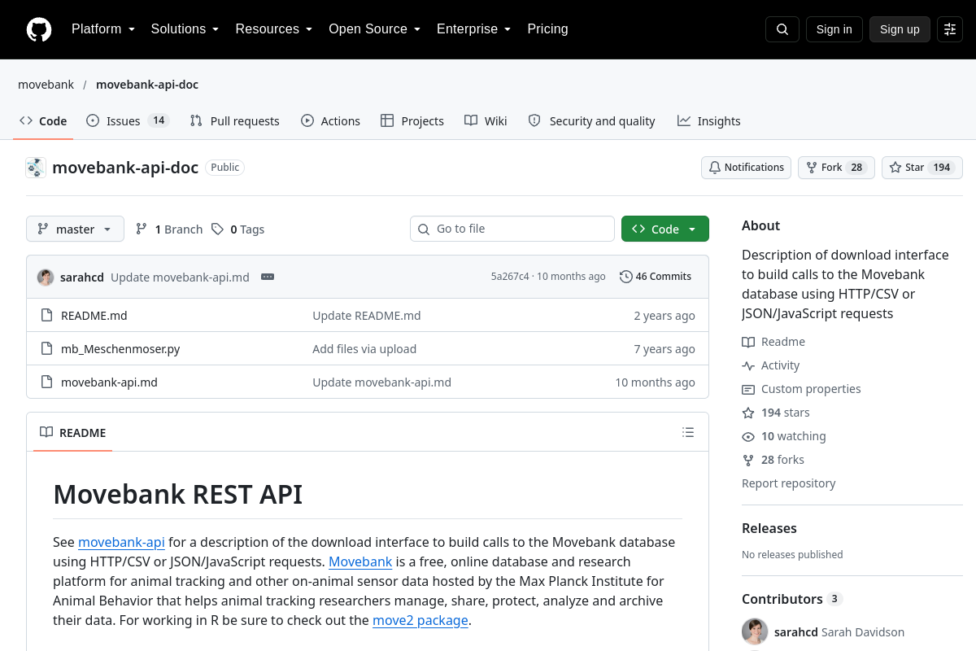This screenshot has width=976, height=651.
Task: Click the sarahcd commit author avatar
Action: (x=46, y=277)
